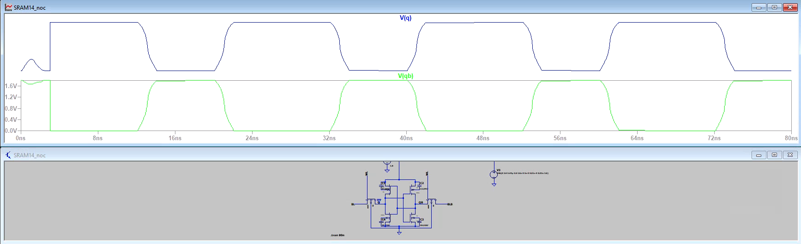Click the .tran 80n directive
The height and width of the screenshot is (244, 801).
click(337, 235)
